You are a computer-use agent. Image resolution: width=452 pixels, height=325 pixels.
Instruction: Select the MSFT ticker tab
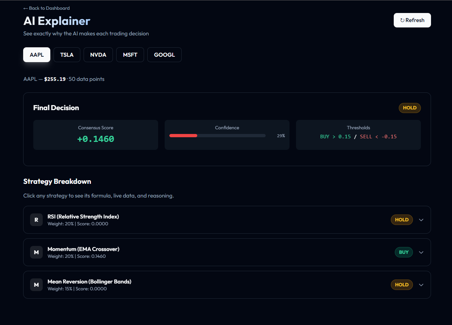[130, 55]
